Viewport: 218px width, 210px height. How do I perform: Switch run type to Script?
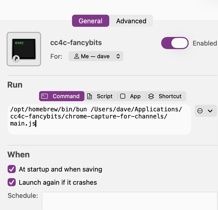coord(100,96)
